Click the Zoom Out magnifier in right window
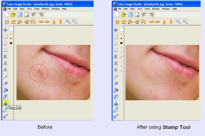 (185, 22)
